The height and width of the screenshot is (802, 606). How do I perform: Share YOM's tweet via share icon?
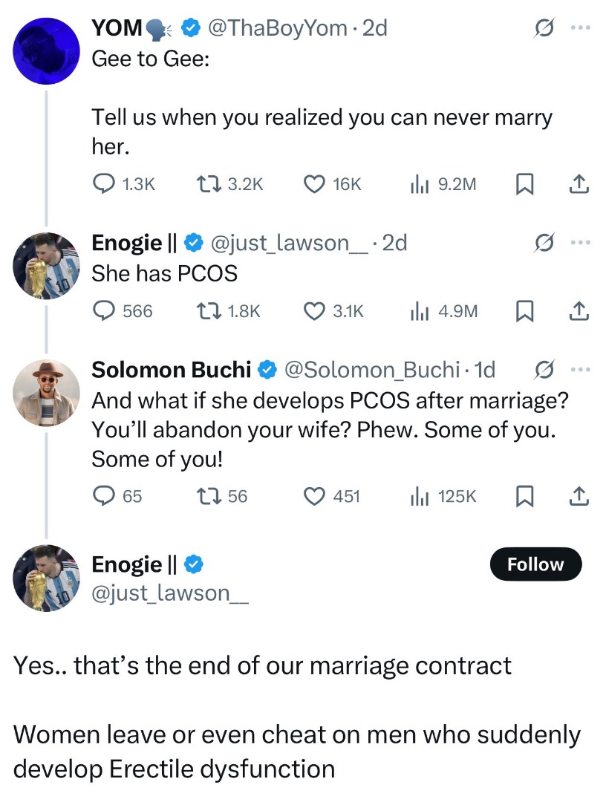click(x=579, y=184)
